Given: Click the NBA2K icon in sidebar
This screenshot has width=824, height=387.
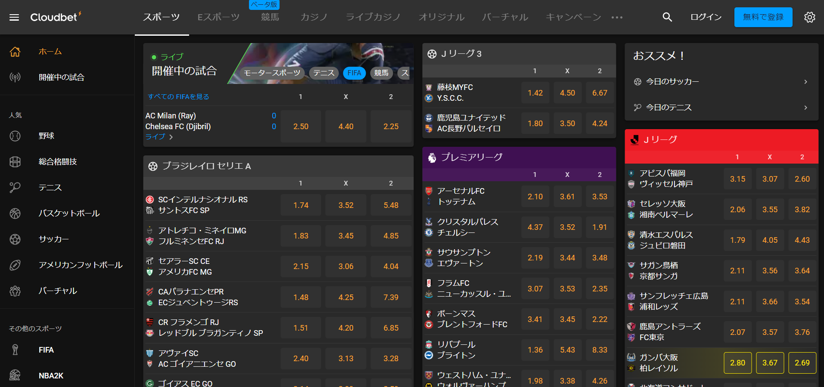Looking at the screenshot, I should coord(15,375).
